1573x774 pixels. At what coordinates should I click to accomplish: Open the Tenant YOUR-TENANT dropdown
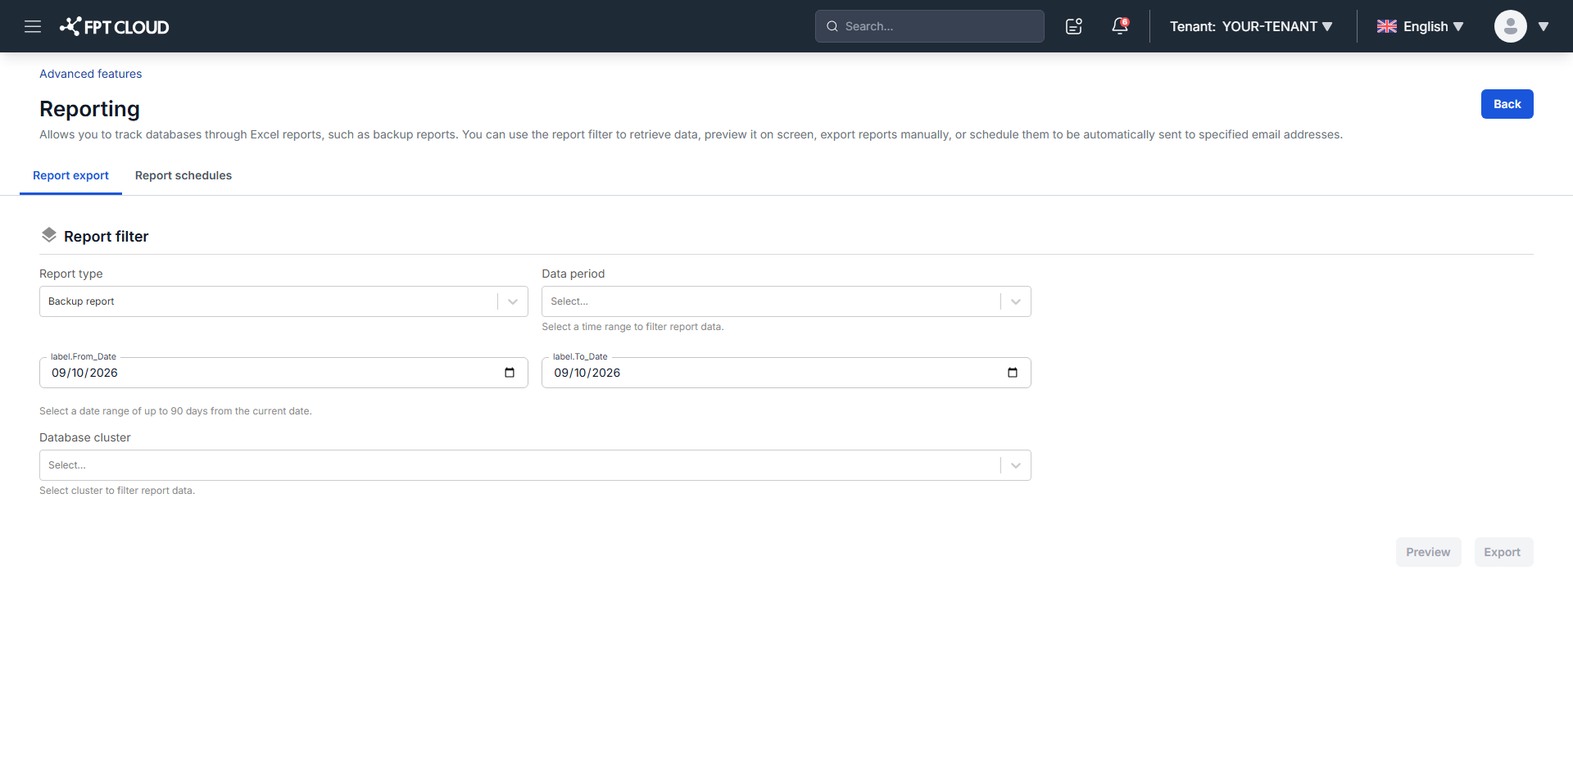[1251, 26]
